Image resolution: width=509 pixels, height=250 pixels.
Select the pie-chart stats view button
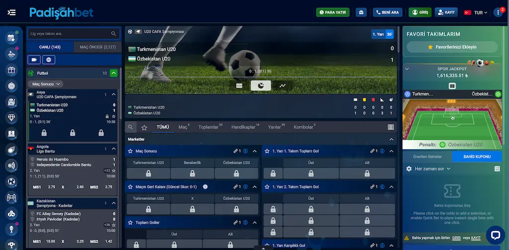coord(260,85)
